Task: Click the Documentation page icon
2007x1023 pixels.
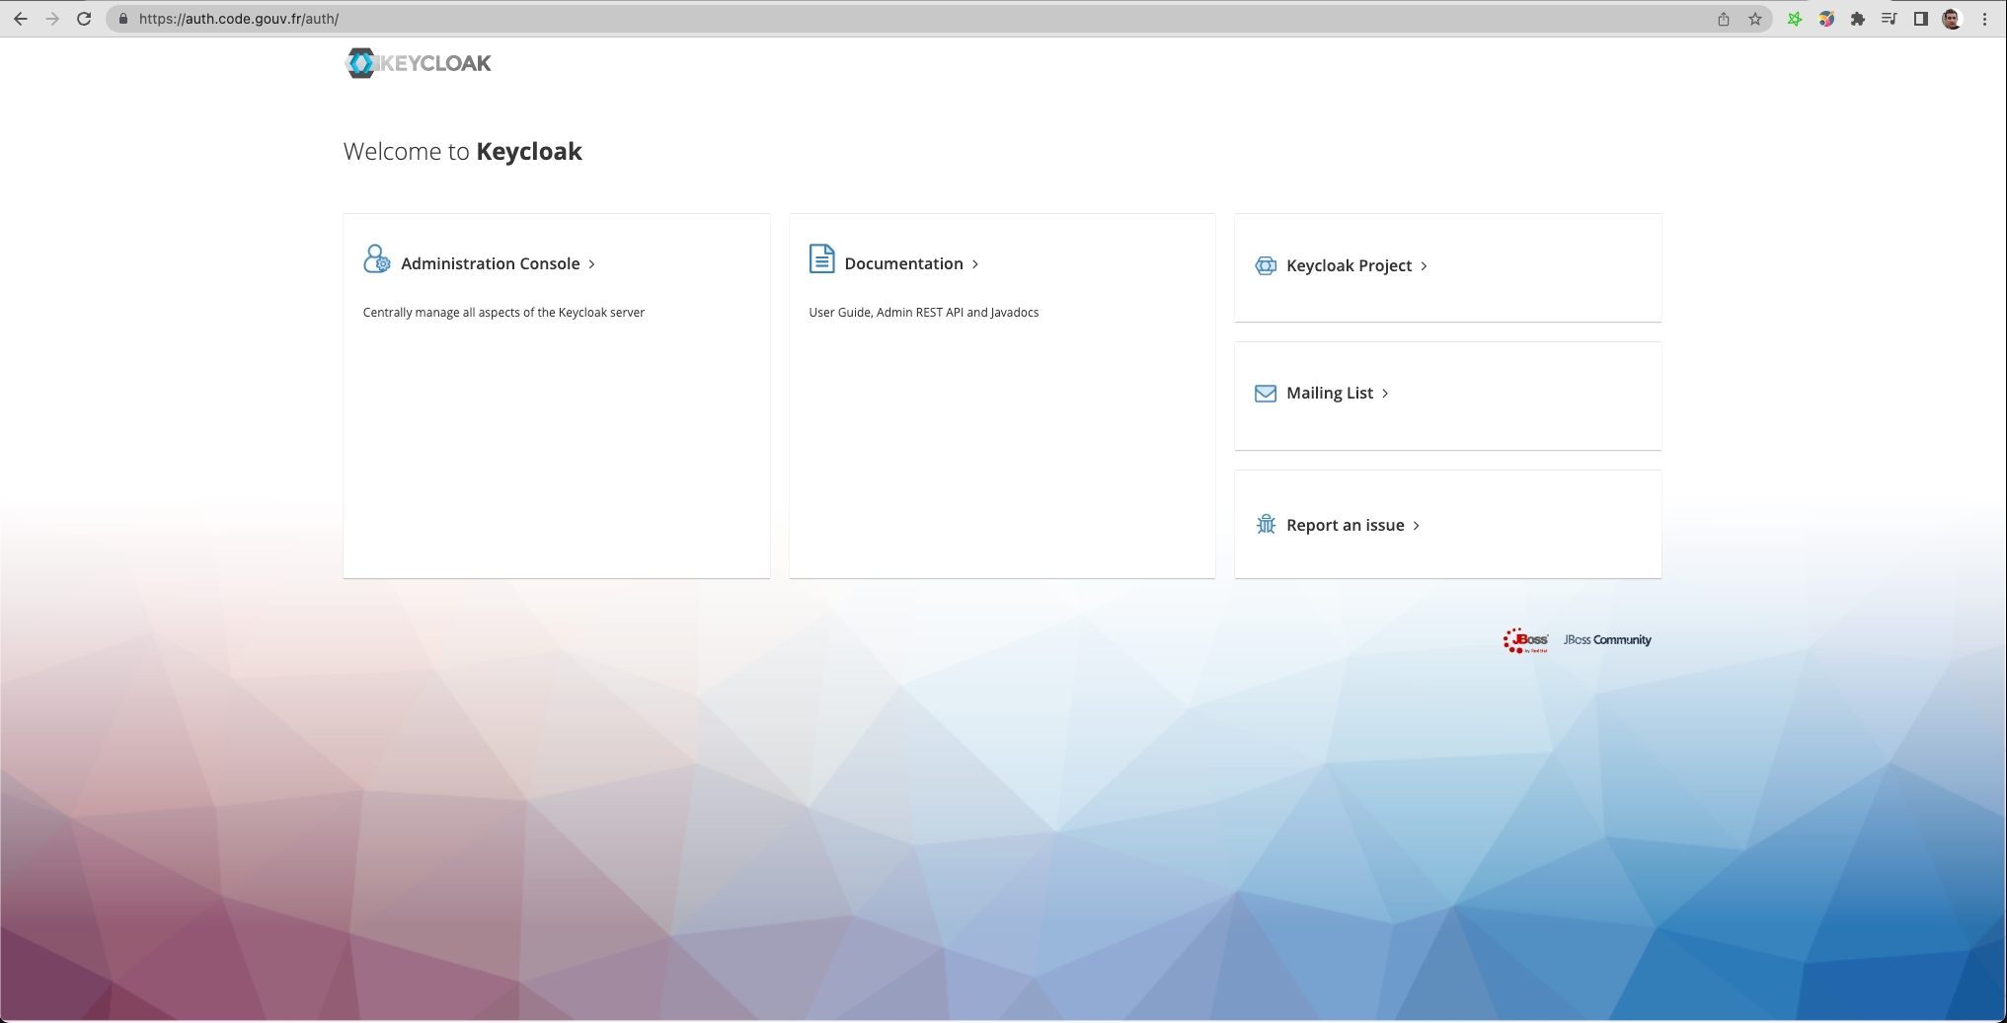Action: click(x=821, y=258)
